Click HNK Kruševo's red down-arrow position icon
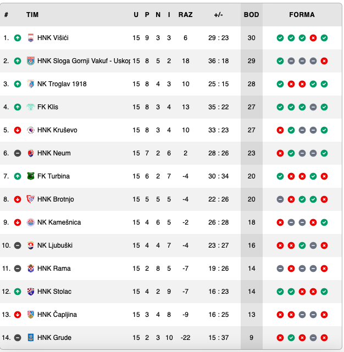The image size is (344, 352). [x=18, y=130]
